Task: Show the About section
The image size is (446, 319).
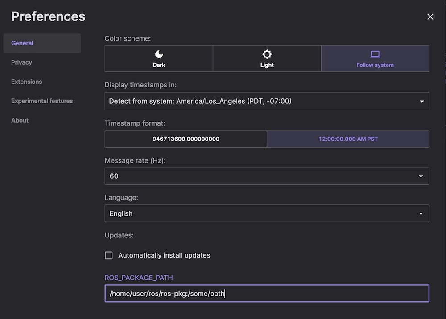Action: (x=20, y=120)
